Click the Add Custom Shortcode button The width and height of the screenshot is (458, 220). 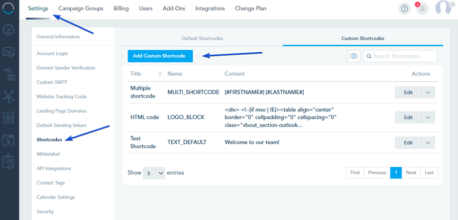(159, 56)
